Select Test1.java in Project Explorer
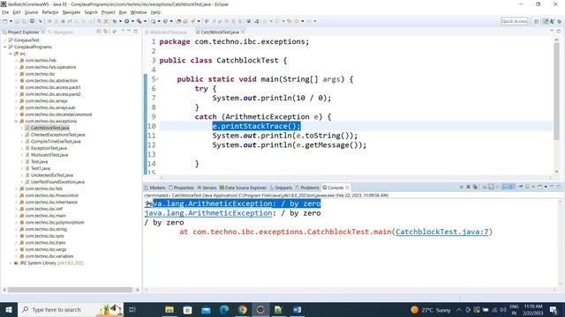Screen dimensions: 565x317 point(41,168)
